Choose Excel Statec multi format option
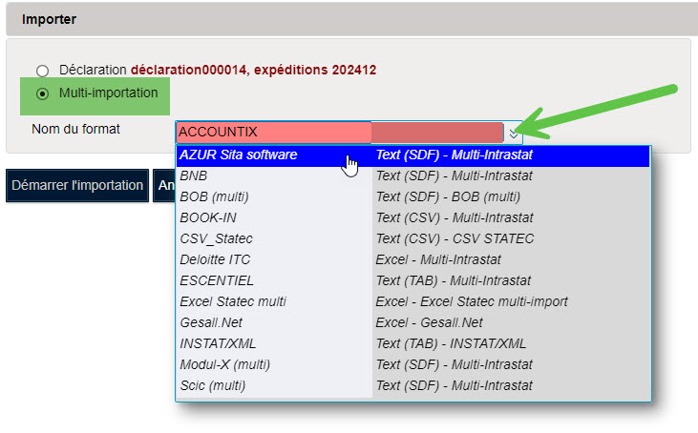The width and height of the screenshot is (698, 433). pos(412,301)
